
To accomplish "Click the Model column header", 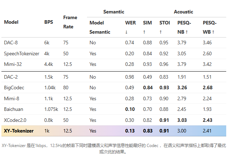I will [x=11, y=22].
